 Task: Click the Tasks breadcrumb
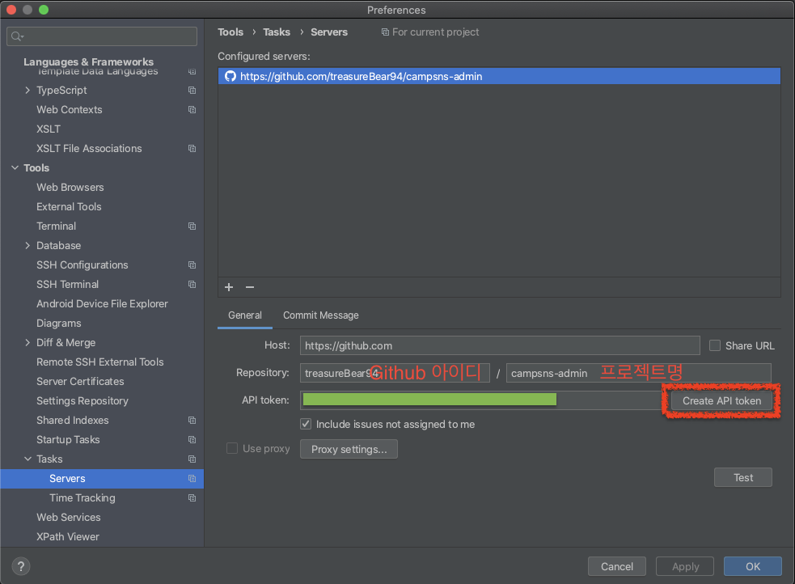pyautogui.click(x=277, y=32)
